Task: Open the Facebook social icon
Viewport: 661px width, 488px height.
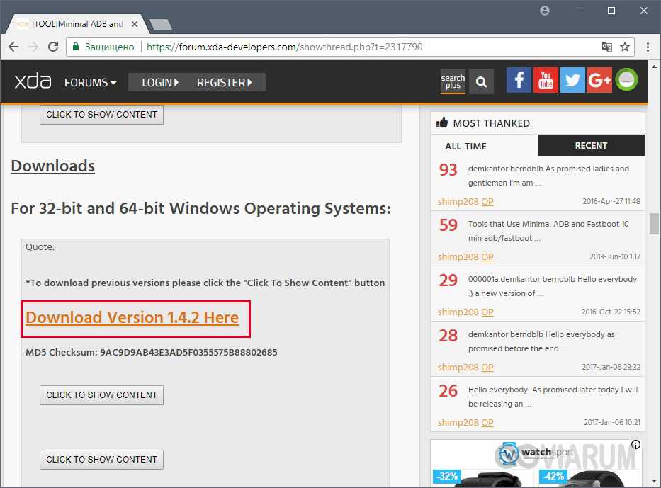Action: [x=519, y=81]
